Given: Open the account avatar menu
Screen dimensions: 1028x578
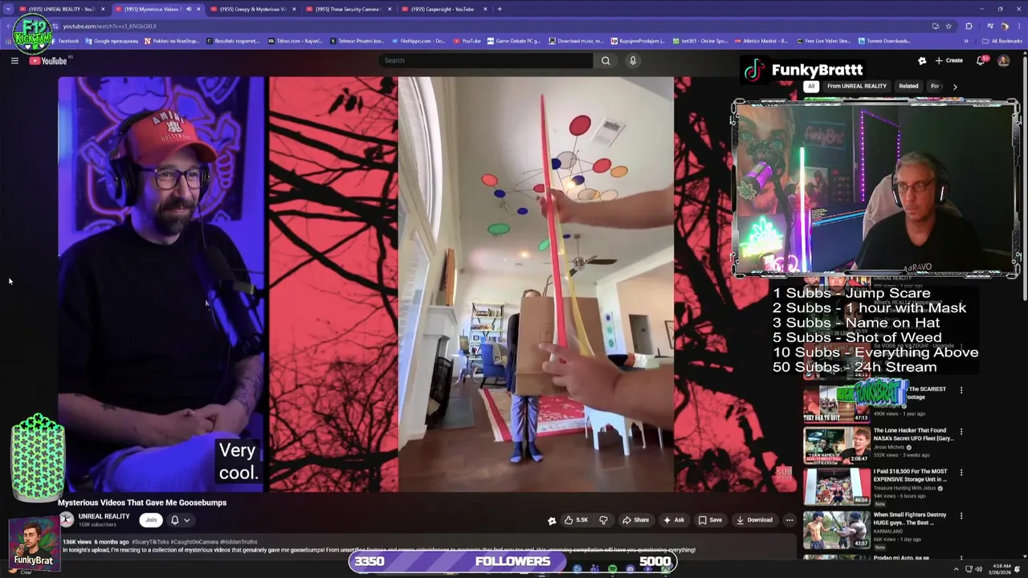Looking at the screenshot, I should pyautogui.click(x=1003, y=60).
